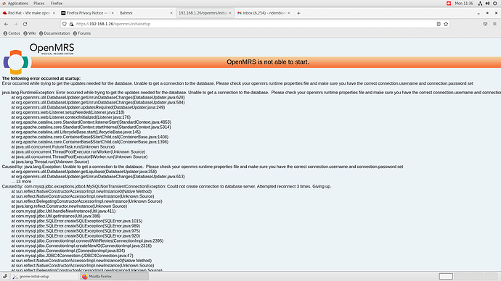Reload the OpenMRS page
The image size is (501, 281).
tap(25, 24)
